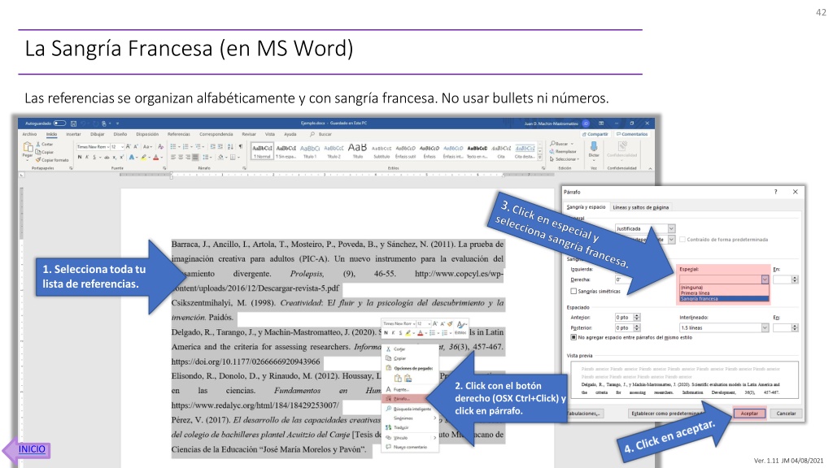Click the Cancelar button
Viewport: 833px width, 468px height.
tap(786, 414)
